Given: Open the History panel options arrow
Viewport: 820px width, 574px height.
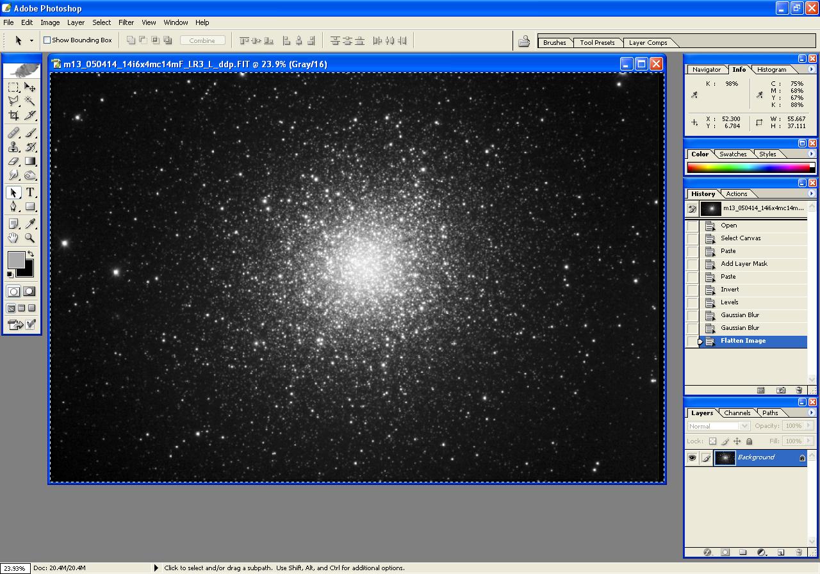Looking at the screenshot, I should tap(812, 193).
